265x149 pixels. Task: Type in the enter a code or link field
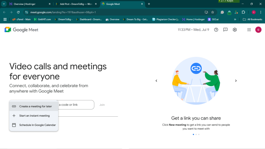(x=75, y=105)
